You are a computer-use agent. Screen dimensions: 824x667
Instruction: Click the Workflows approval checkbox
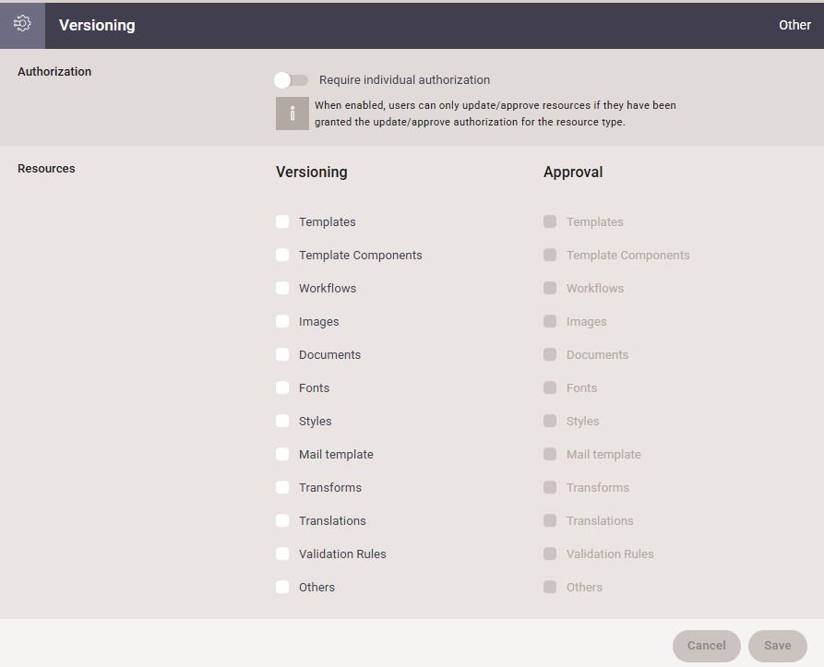pos(550,289)
